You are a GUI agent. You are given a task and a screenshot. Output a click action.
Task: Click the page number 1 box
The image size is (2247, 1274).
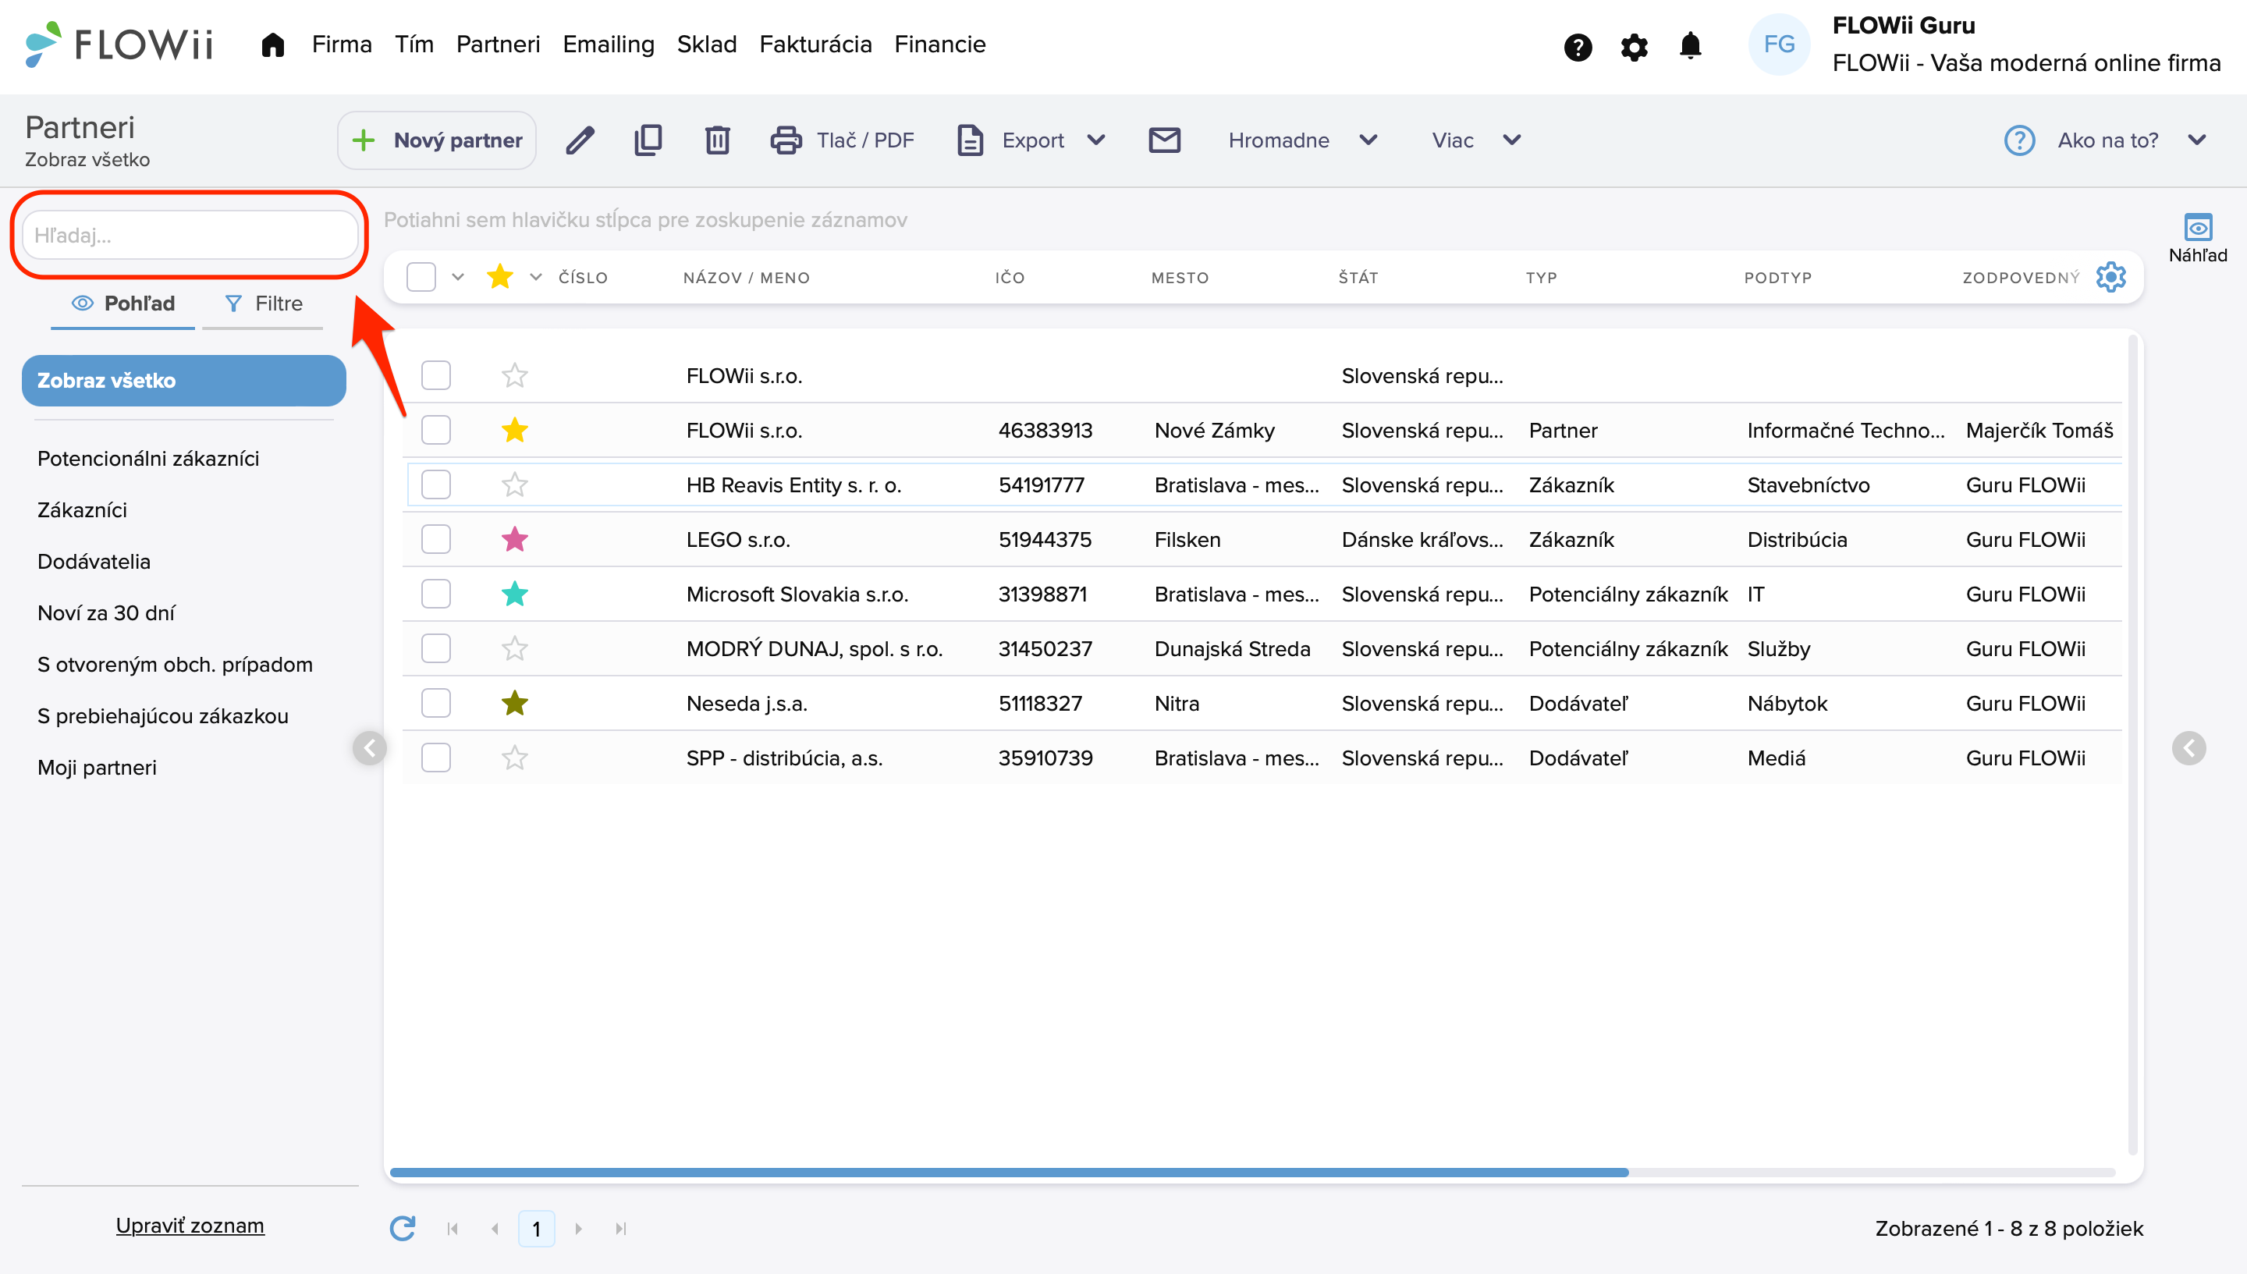536,1229
